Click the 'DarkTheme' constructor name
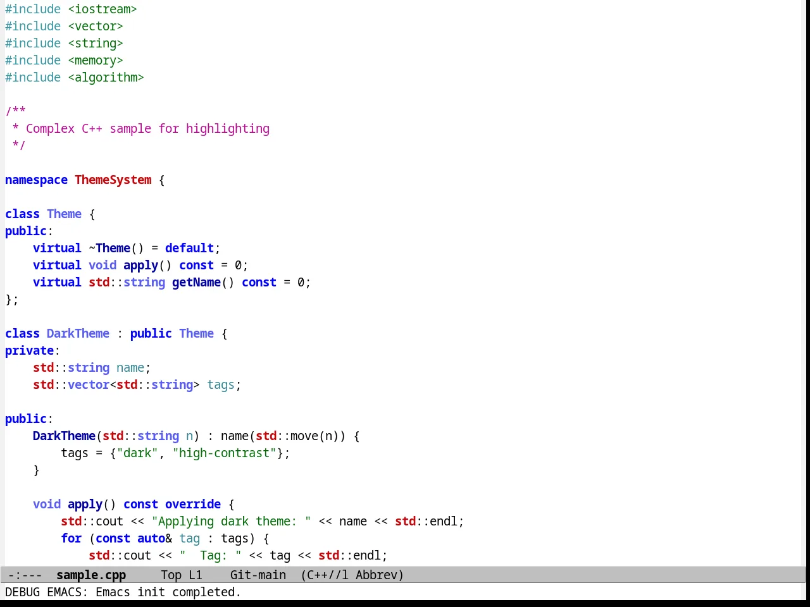Screen dimensions: 810x607 click(65, 436)
